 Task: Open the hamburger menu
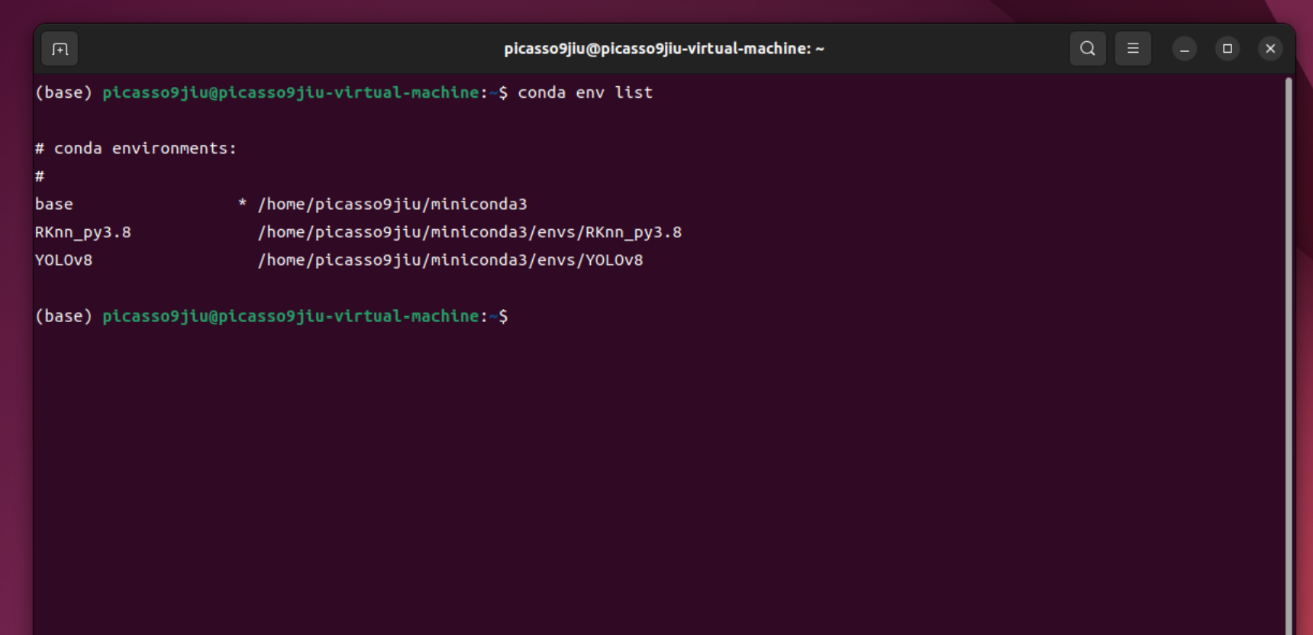1133,49
